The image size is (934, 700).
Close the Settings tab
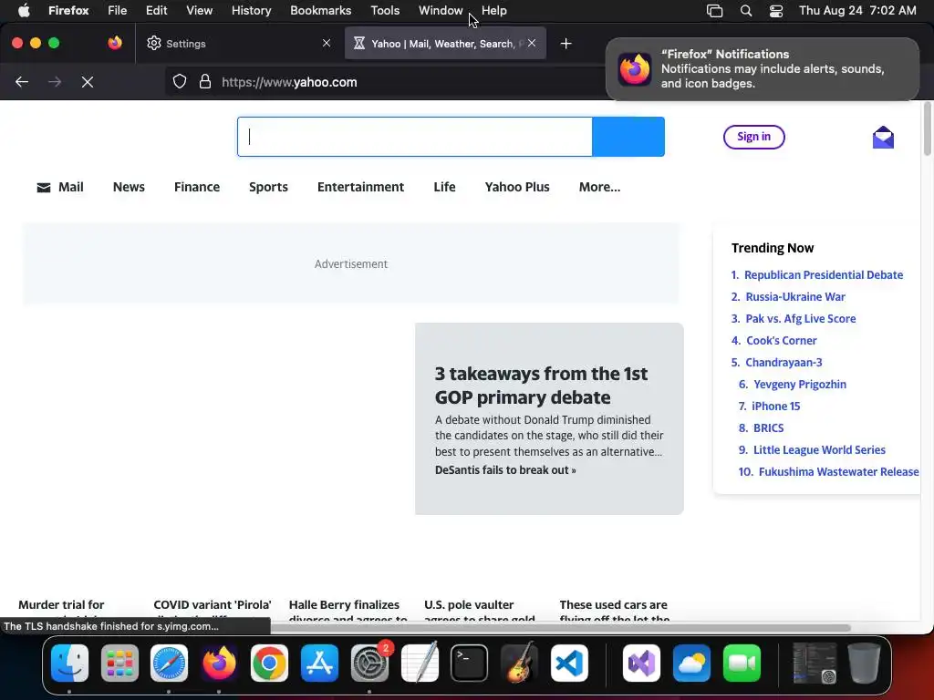pyautogui.click(x=327, y=43)
